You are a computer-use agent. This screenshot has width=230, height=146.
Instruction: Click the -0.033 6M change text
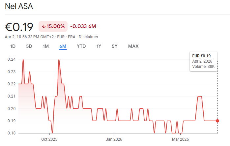click(x=83, y=26)
